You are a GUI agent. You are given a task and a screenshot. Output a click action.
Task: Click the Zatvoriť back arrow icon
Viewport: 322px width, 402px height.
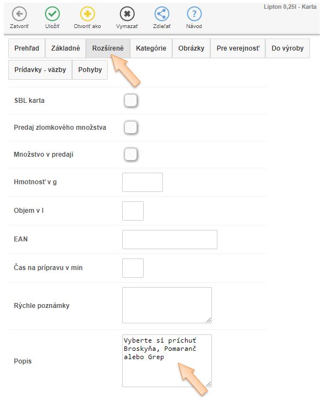[19, 14]
